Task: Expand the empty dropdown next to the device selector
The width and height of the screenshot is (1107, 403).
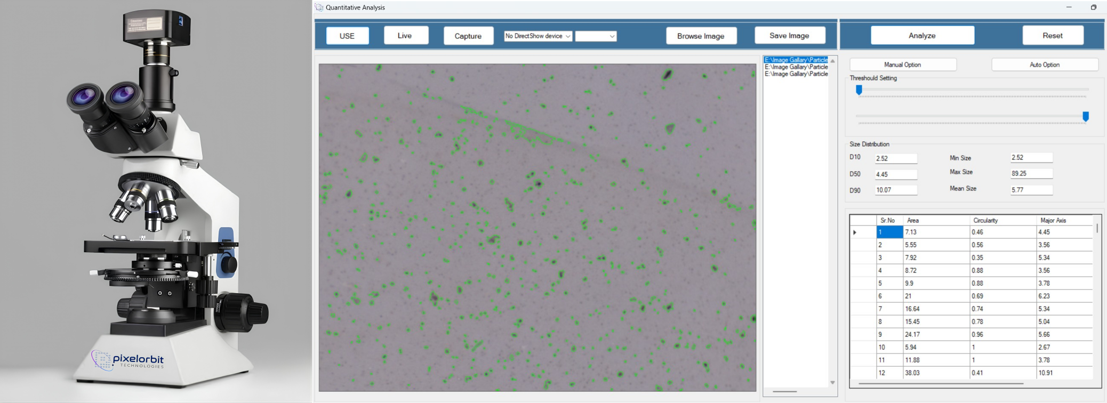Action: (596, 36)
